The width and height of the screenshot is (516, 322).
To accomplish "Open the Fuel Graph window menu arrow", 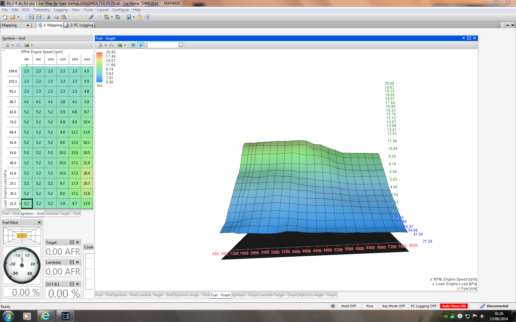I will click(463, 38).
